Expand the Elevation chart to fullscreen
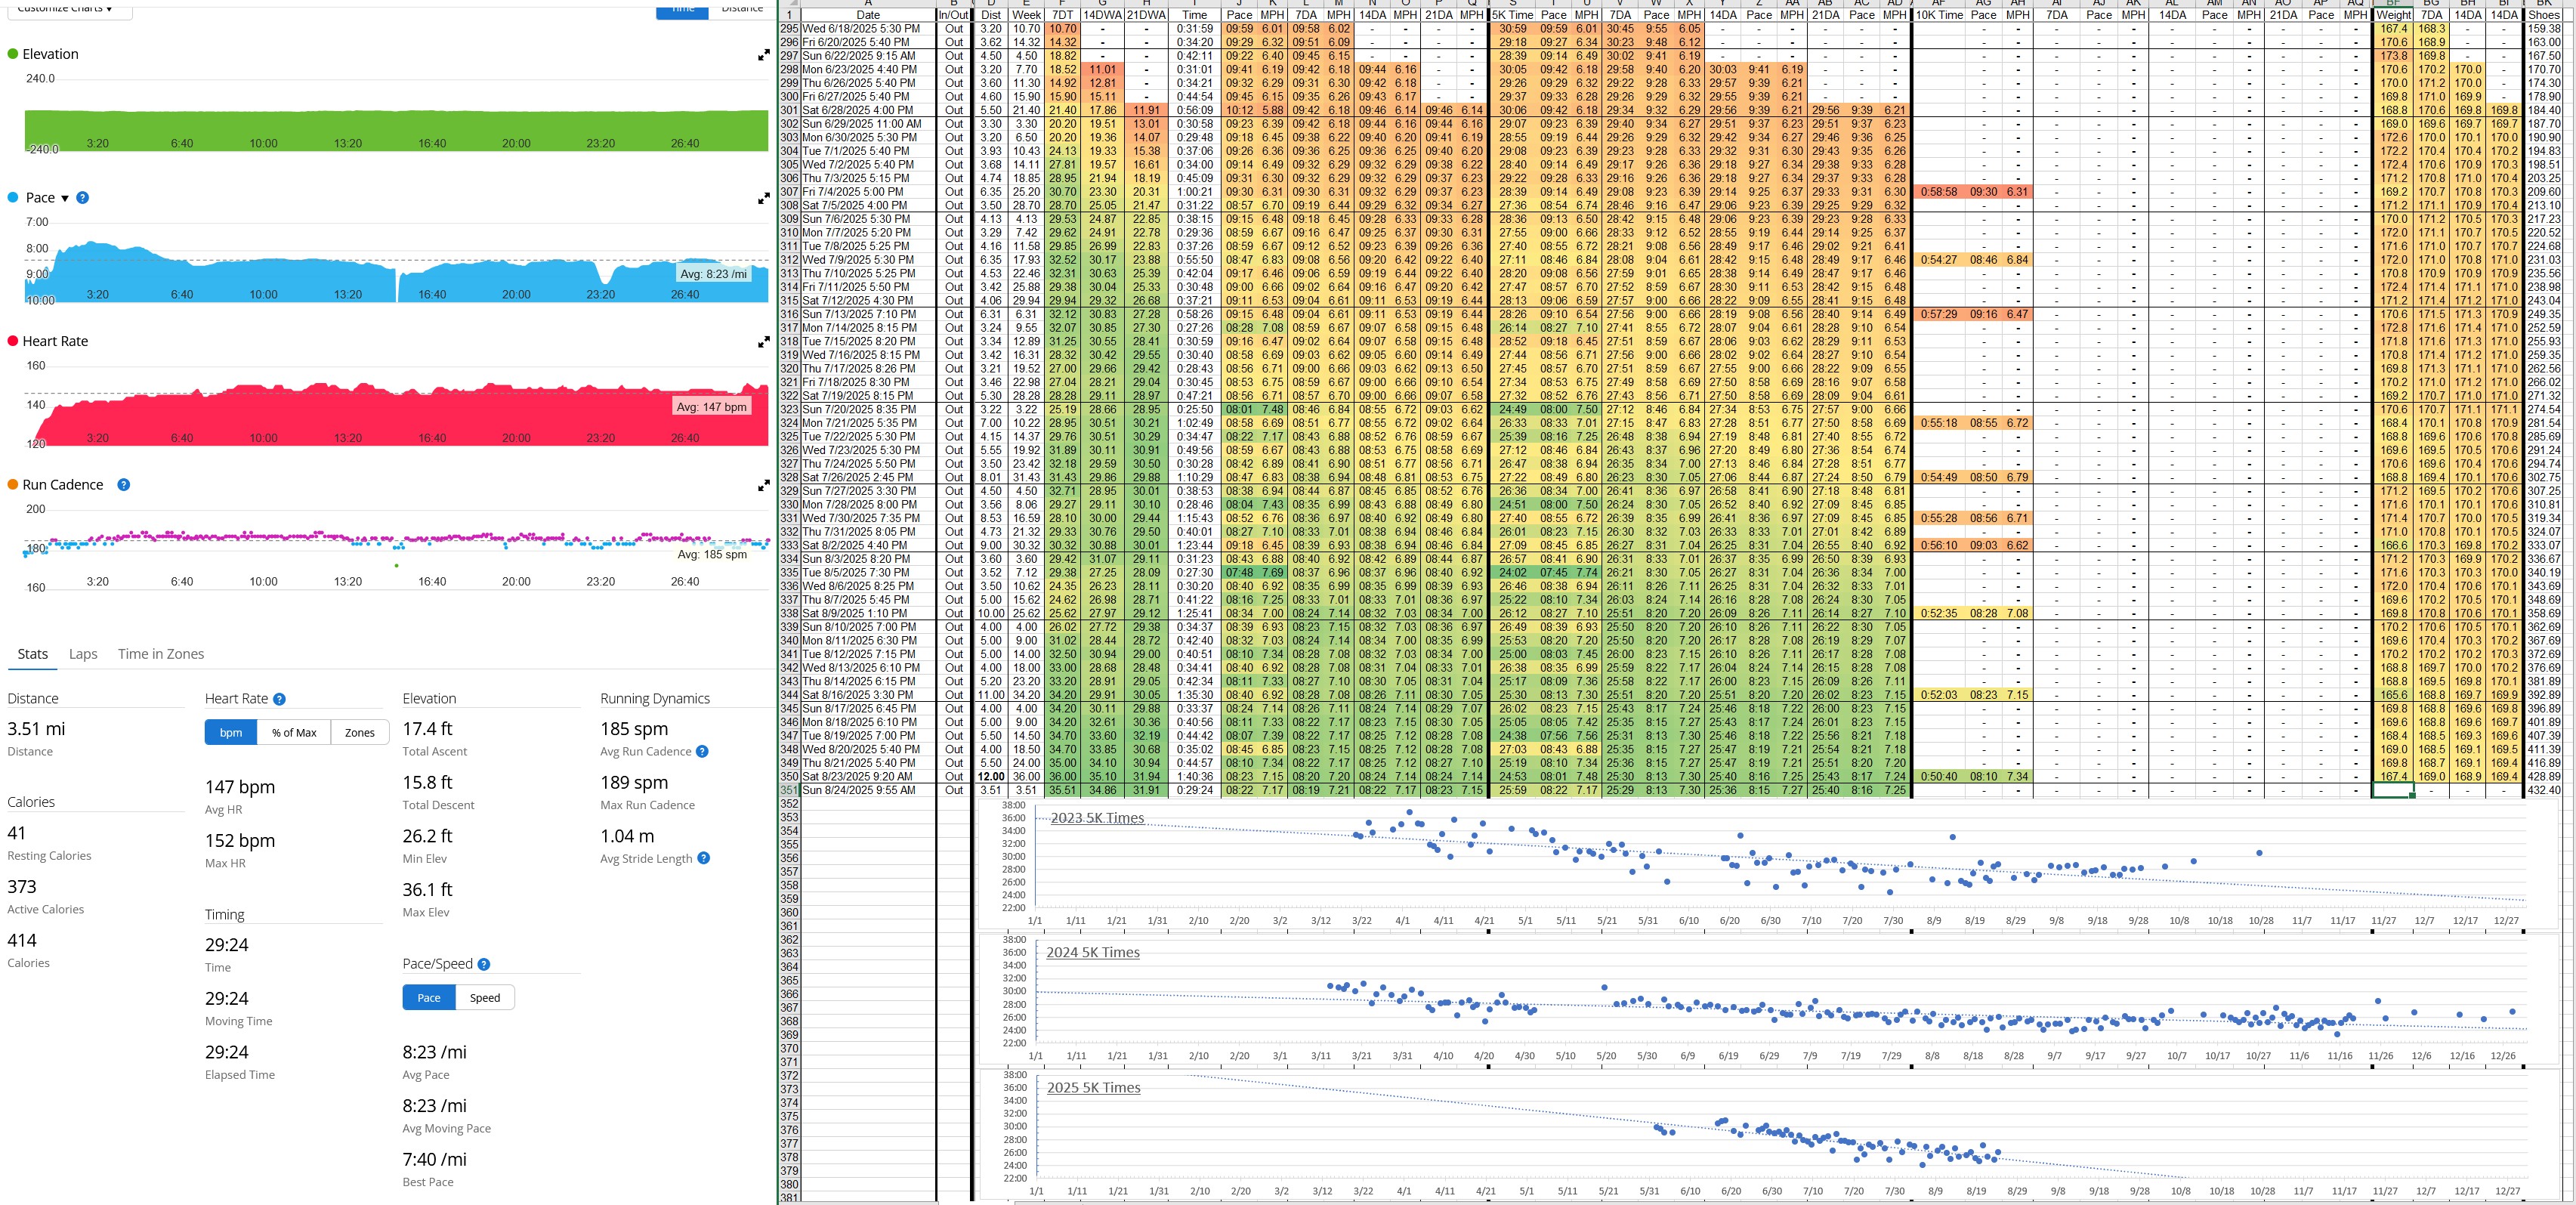The height and width of the screenshot is (1205, 2576). pyautogui.click(x=764, y=56)
